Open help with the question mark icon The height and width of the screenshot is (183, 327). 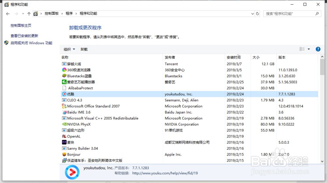318,49
